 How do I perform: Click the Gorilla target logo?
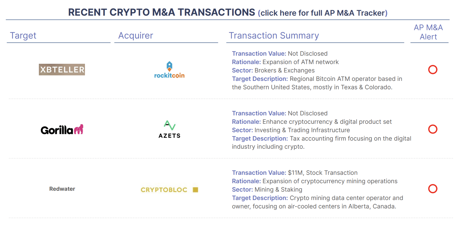pos(62,130)
